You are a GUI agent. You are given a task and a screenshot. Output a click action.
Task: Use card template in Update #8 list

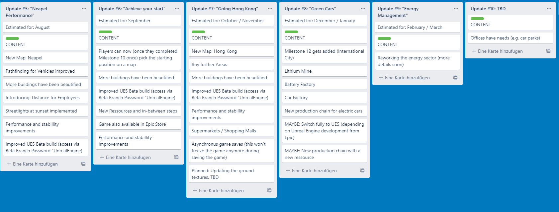coord(362,171)
